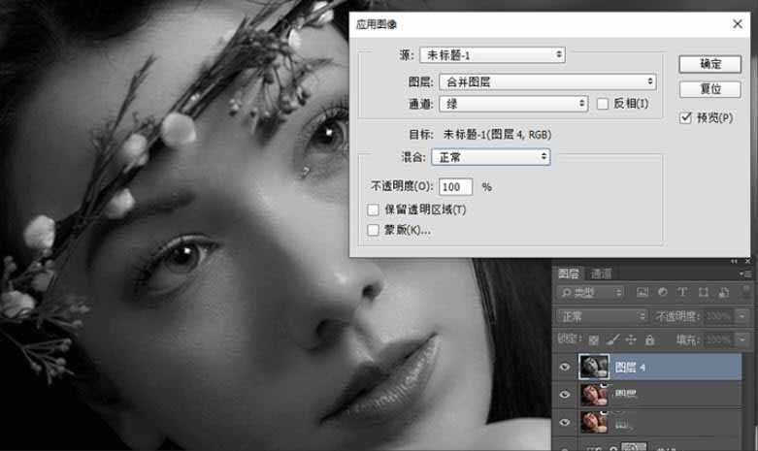Toggle the 预览 (Preview) checkbox
Screen dimensions: 758x451
[686, 117]
